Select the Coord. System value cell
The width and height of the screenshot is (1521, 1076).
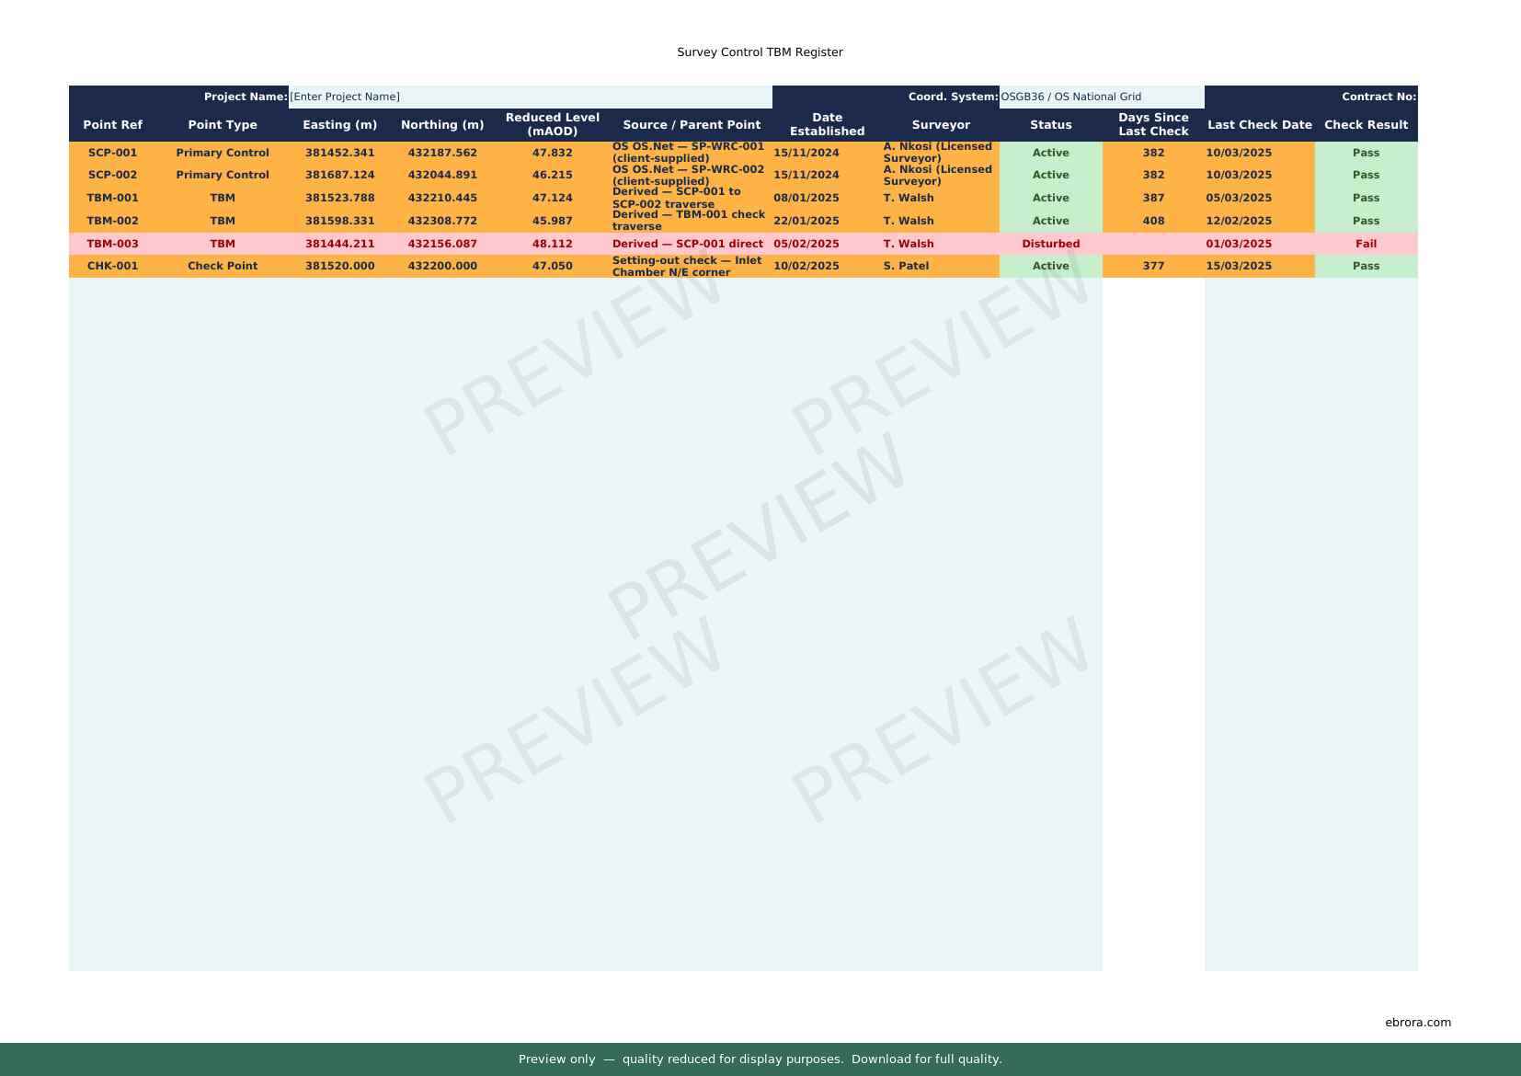tap(1101, 97)
